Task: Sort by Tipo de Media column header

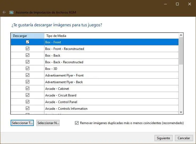Action: (111, 36)
